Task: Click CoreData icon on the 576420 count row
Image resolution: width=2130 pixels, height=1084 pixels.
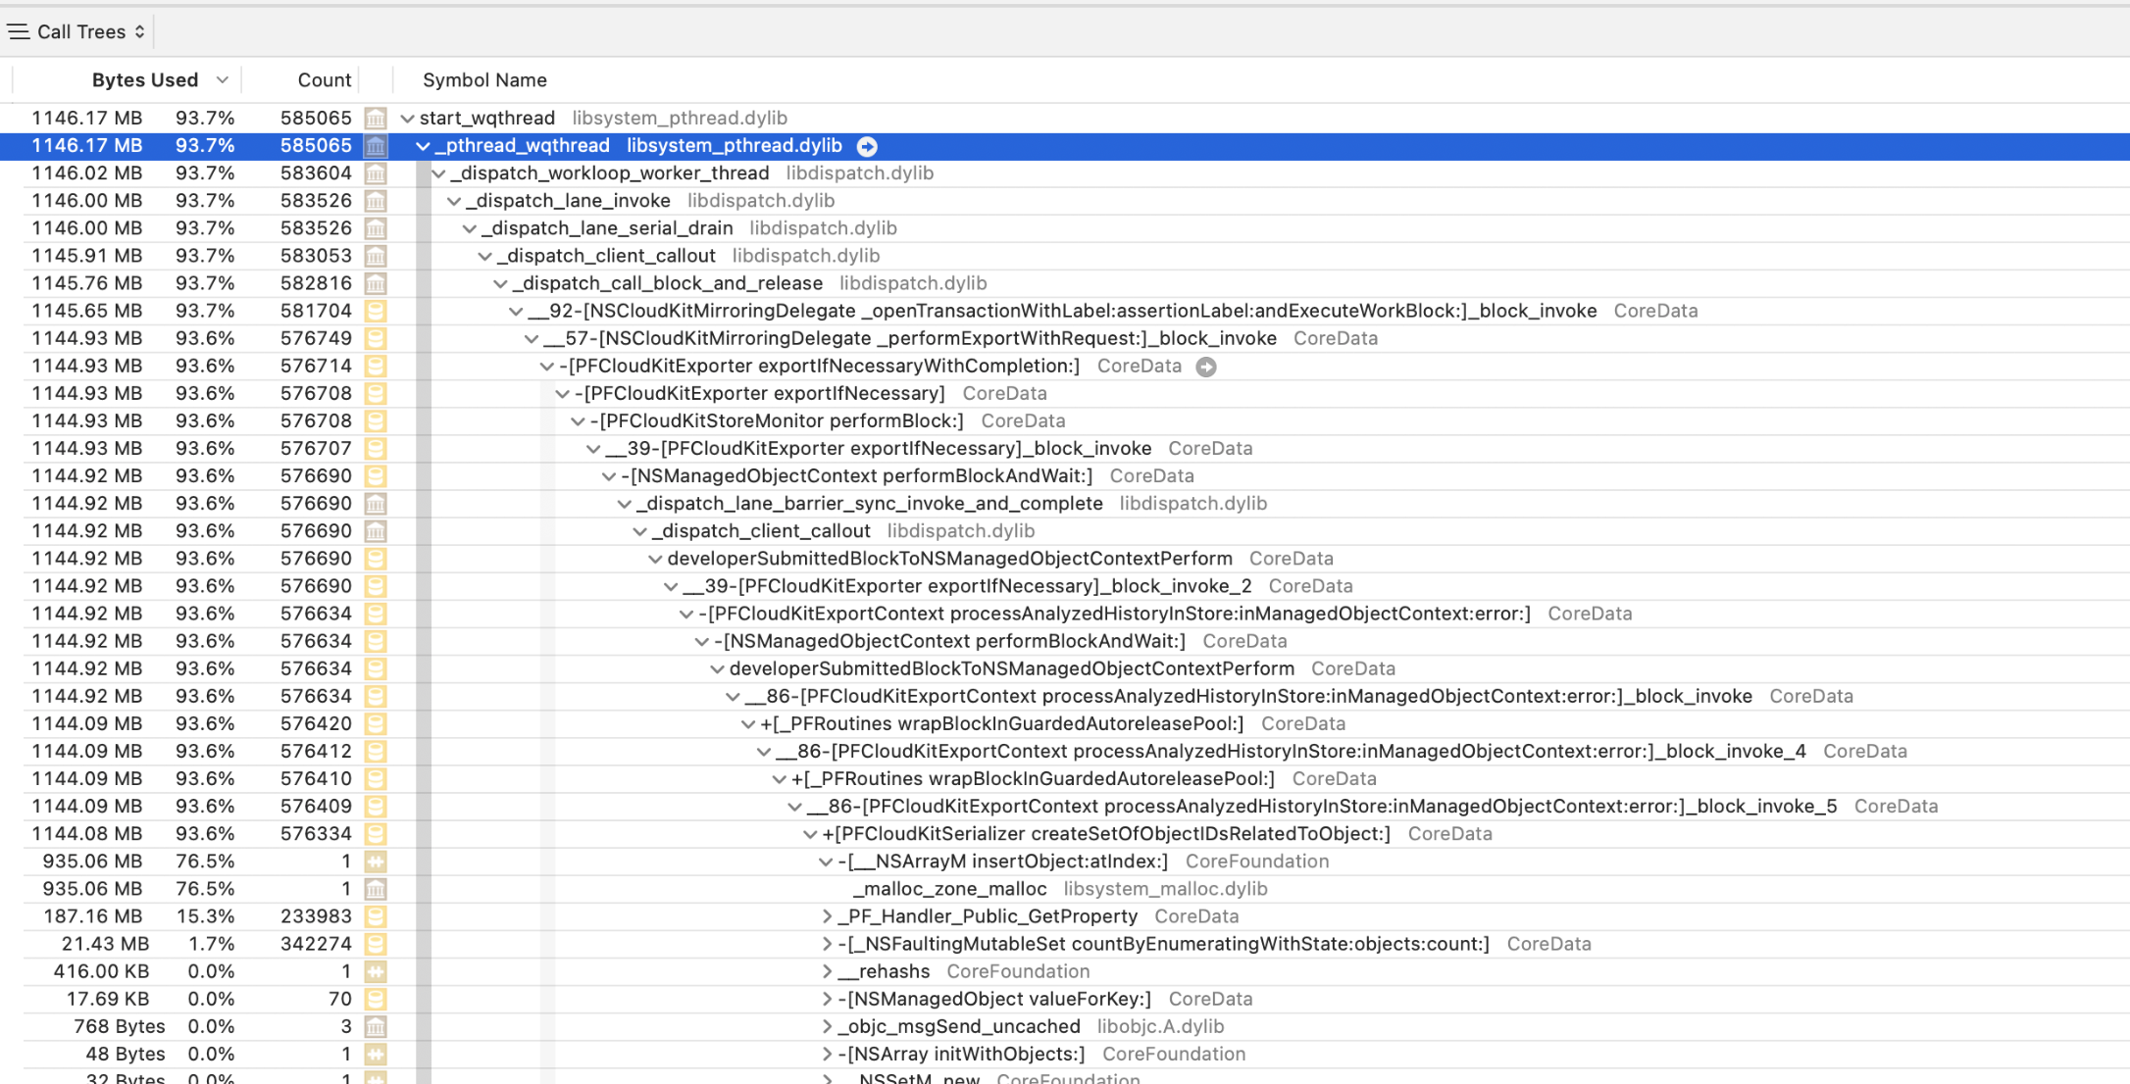Action: 375,723
